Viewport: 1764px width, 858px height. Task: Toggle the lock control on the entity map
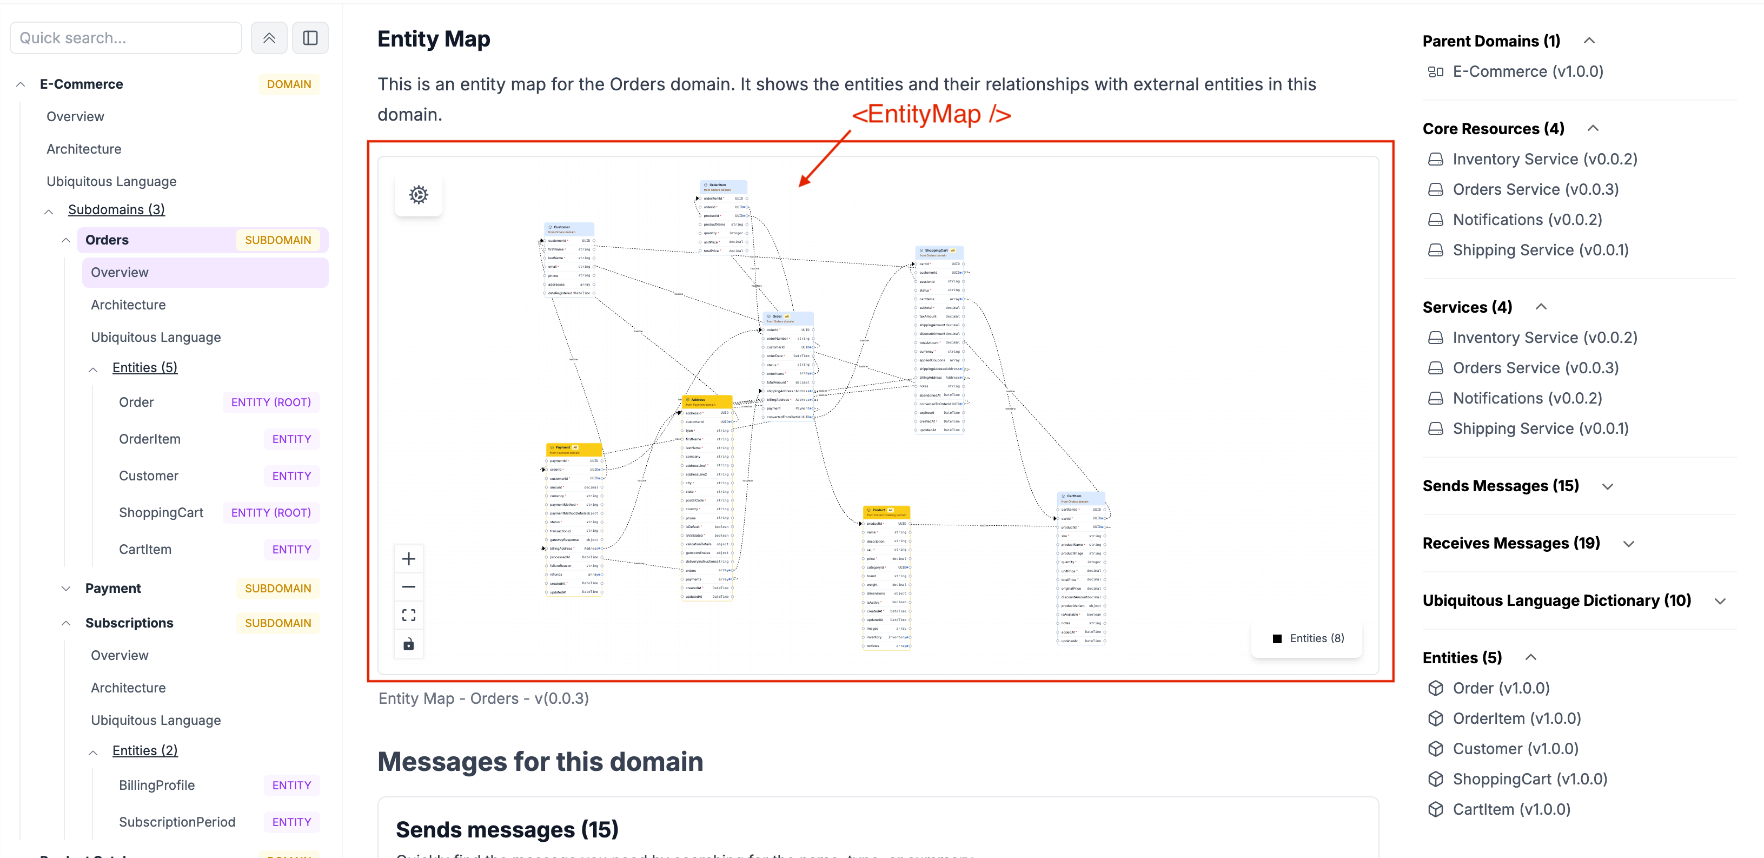(x=409, y=644)
